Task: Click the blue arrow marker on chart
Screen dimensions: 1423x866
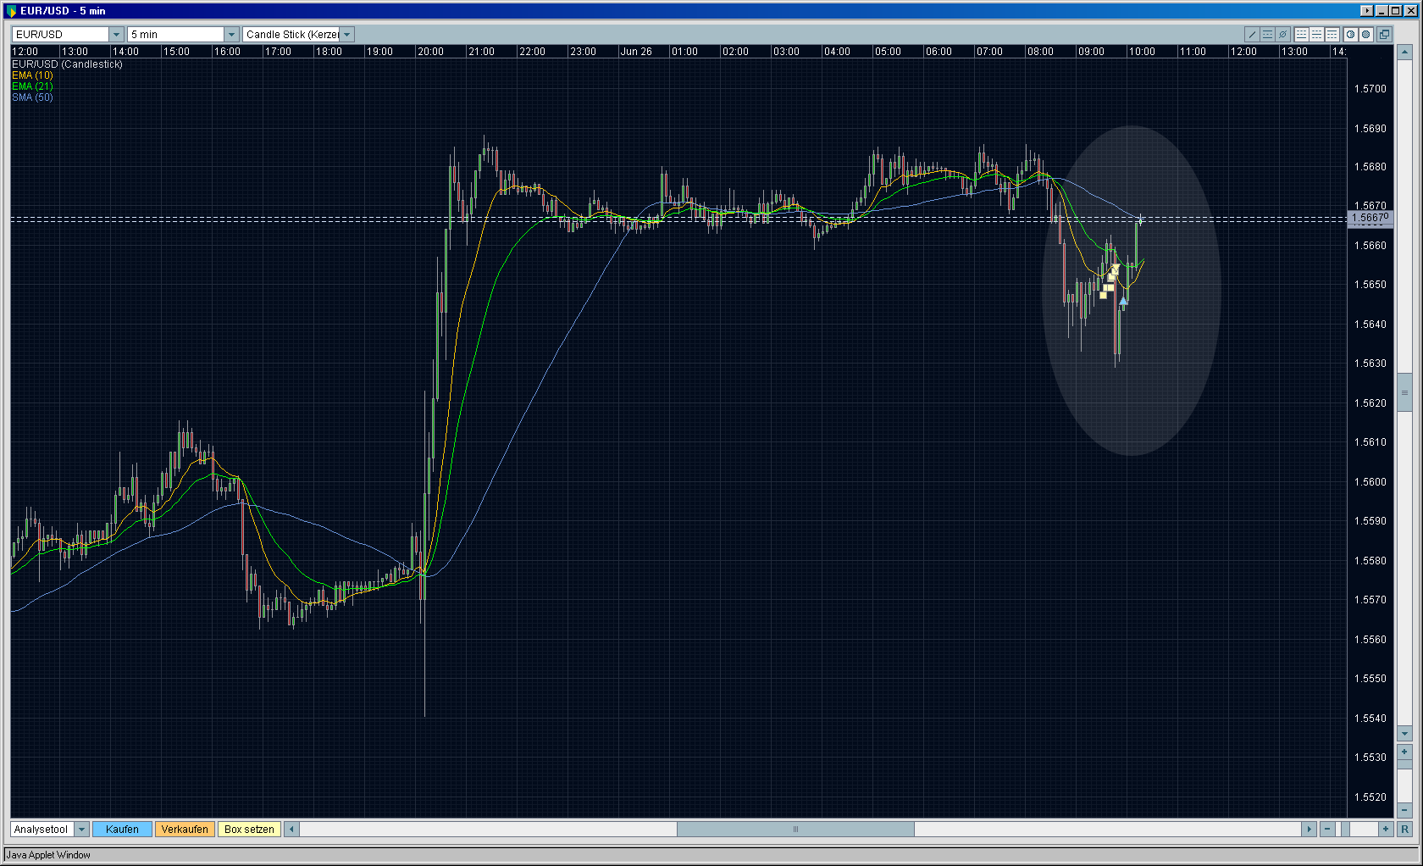Action: tap(1123, 300)
